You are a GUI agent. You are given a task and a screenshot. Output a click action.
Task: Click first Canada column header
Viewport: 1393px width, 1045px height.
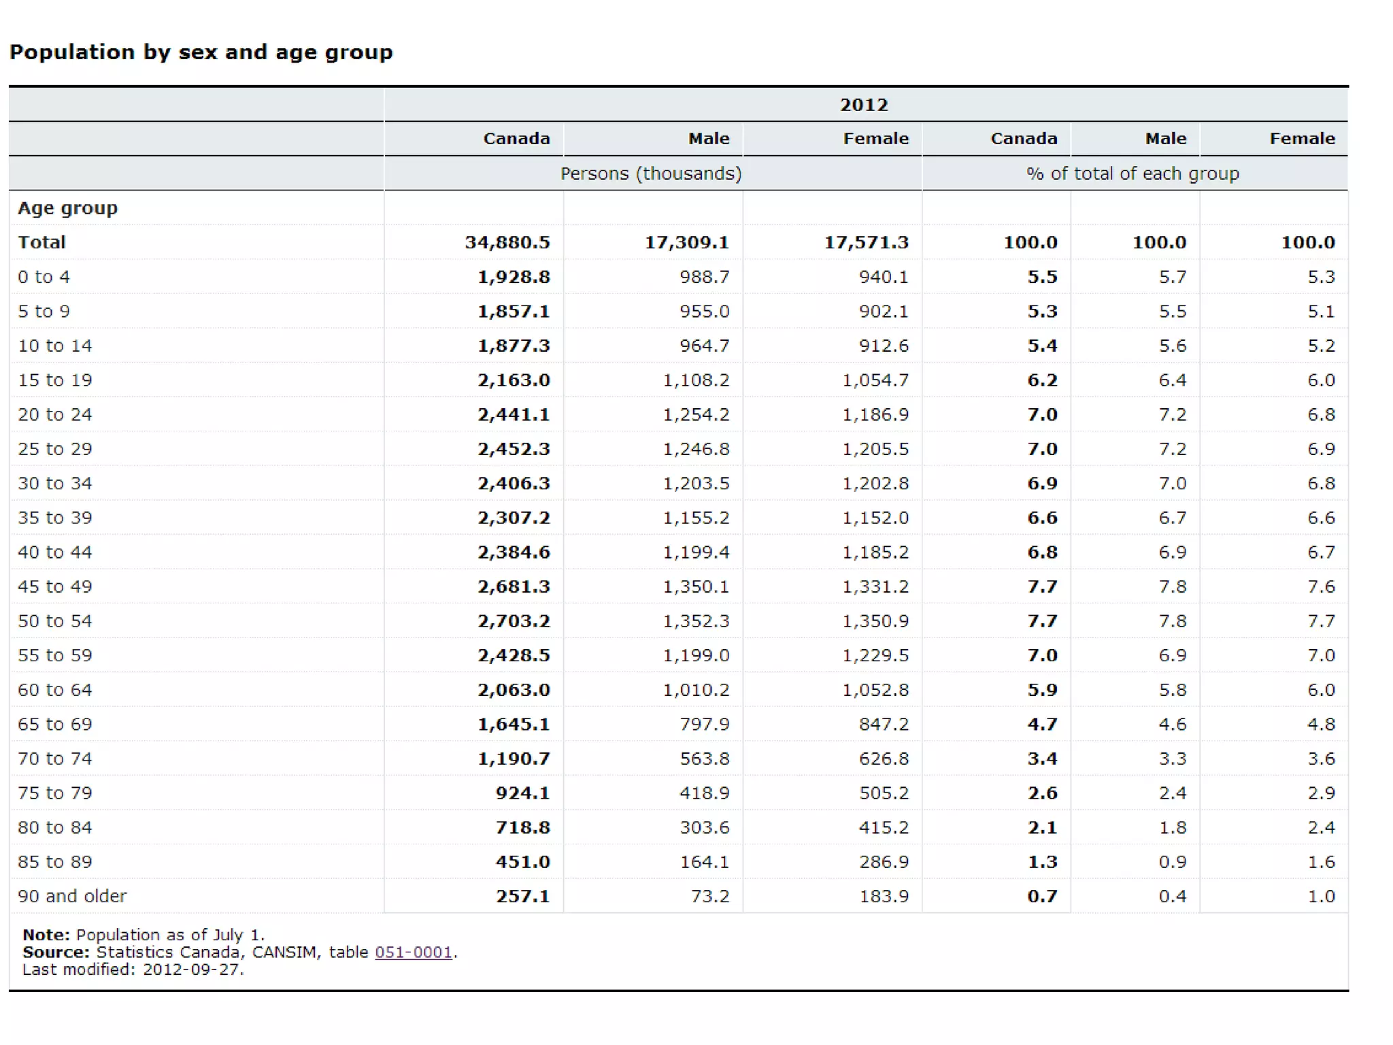(x=516, y=139)
